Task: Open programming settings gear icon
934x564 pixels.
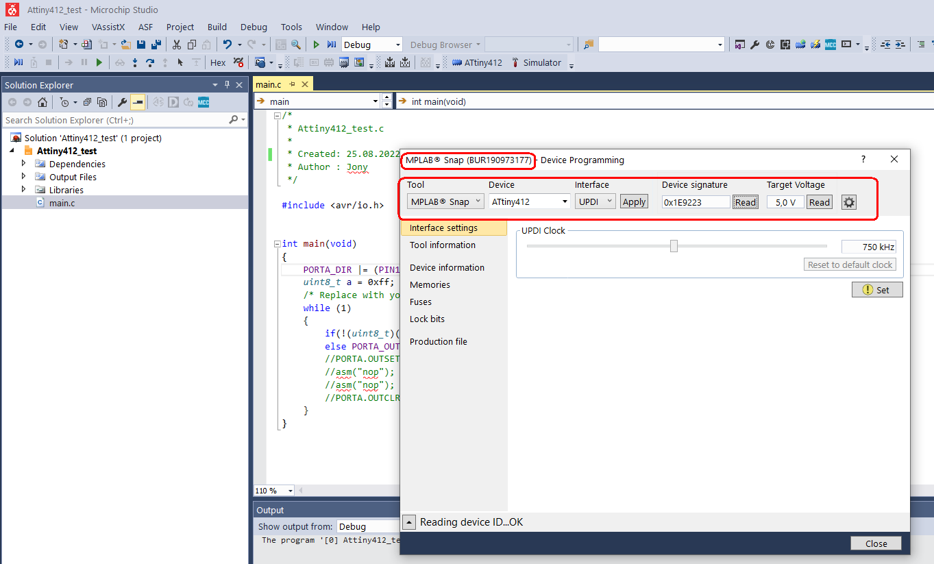Action: click(848, 202)
